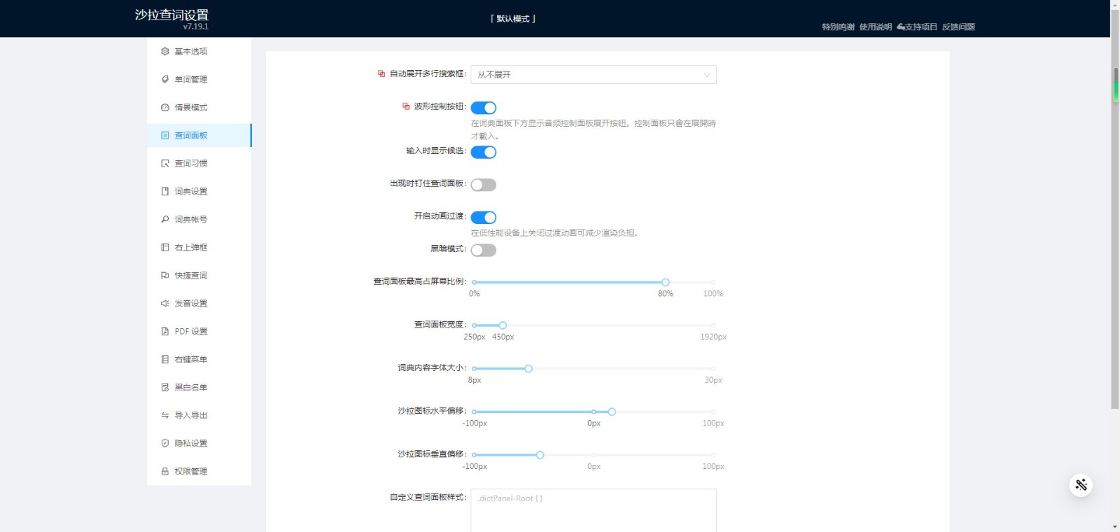Enable the 黑暗模式 dark mode switch

coord(483,250)
